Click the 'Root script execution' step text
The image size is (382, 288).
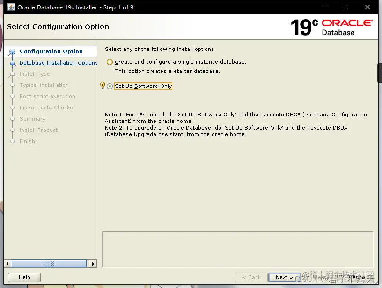coord(47,96)
